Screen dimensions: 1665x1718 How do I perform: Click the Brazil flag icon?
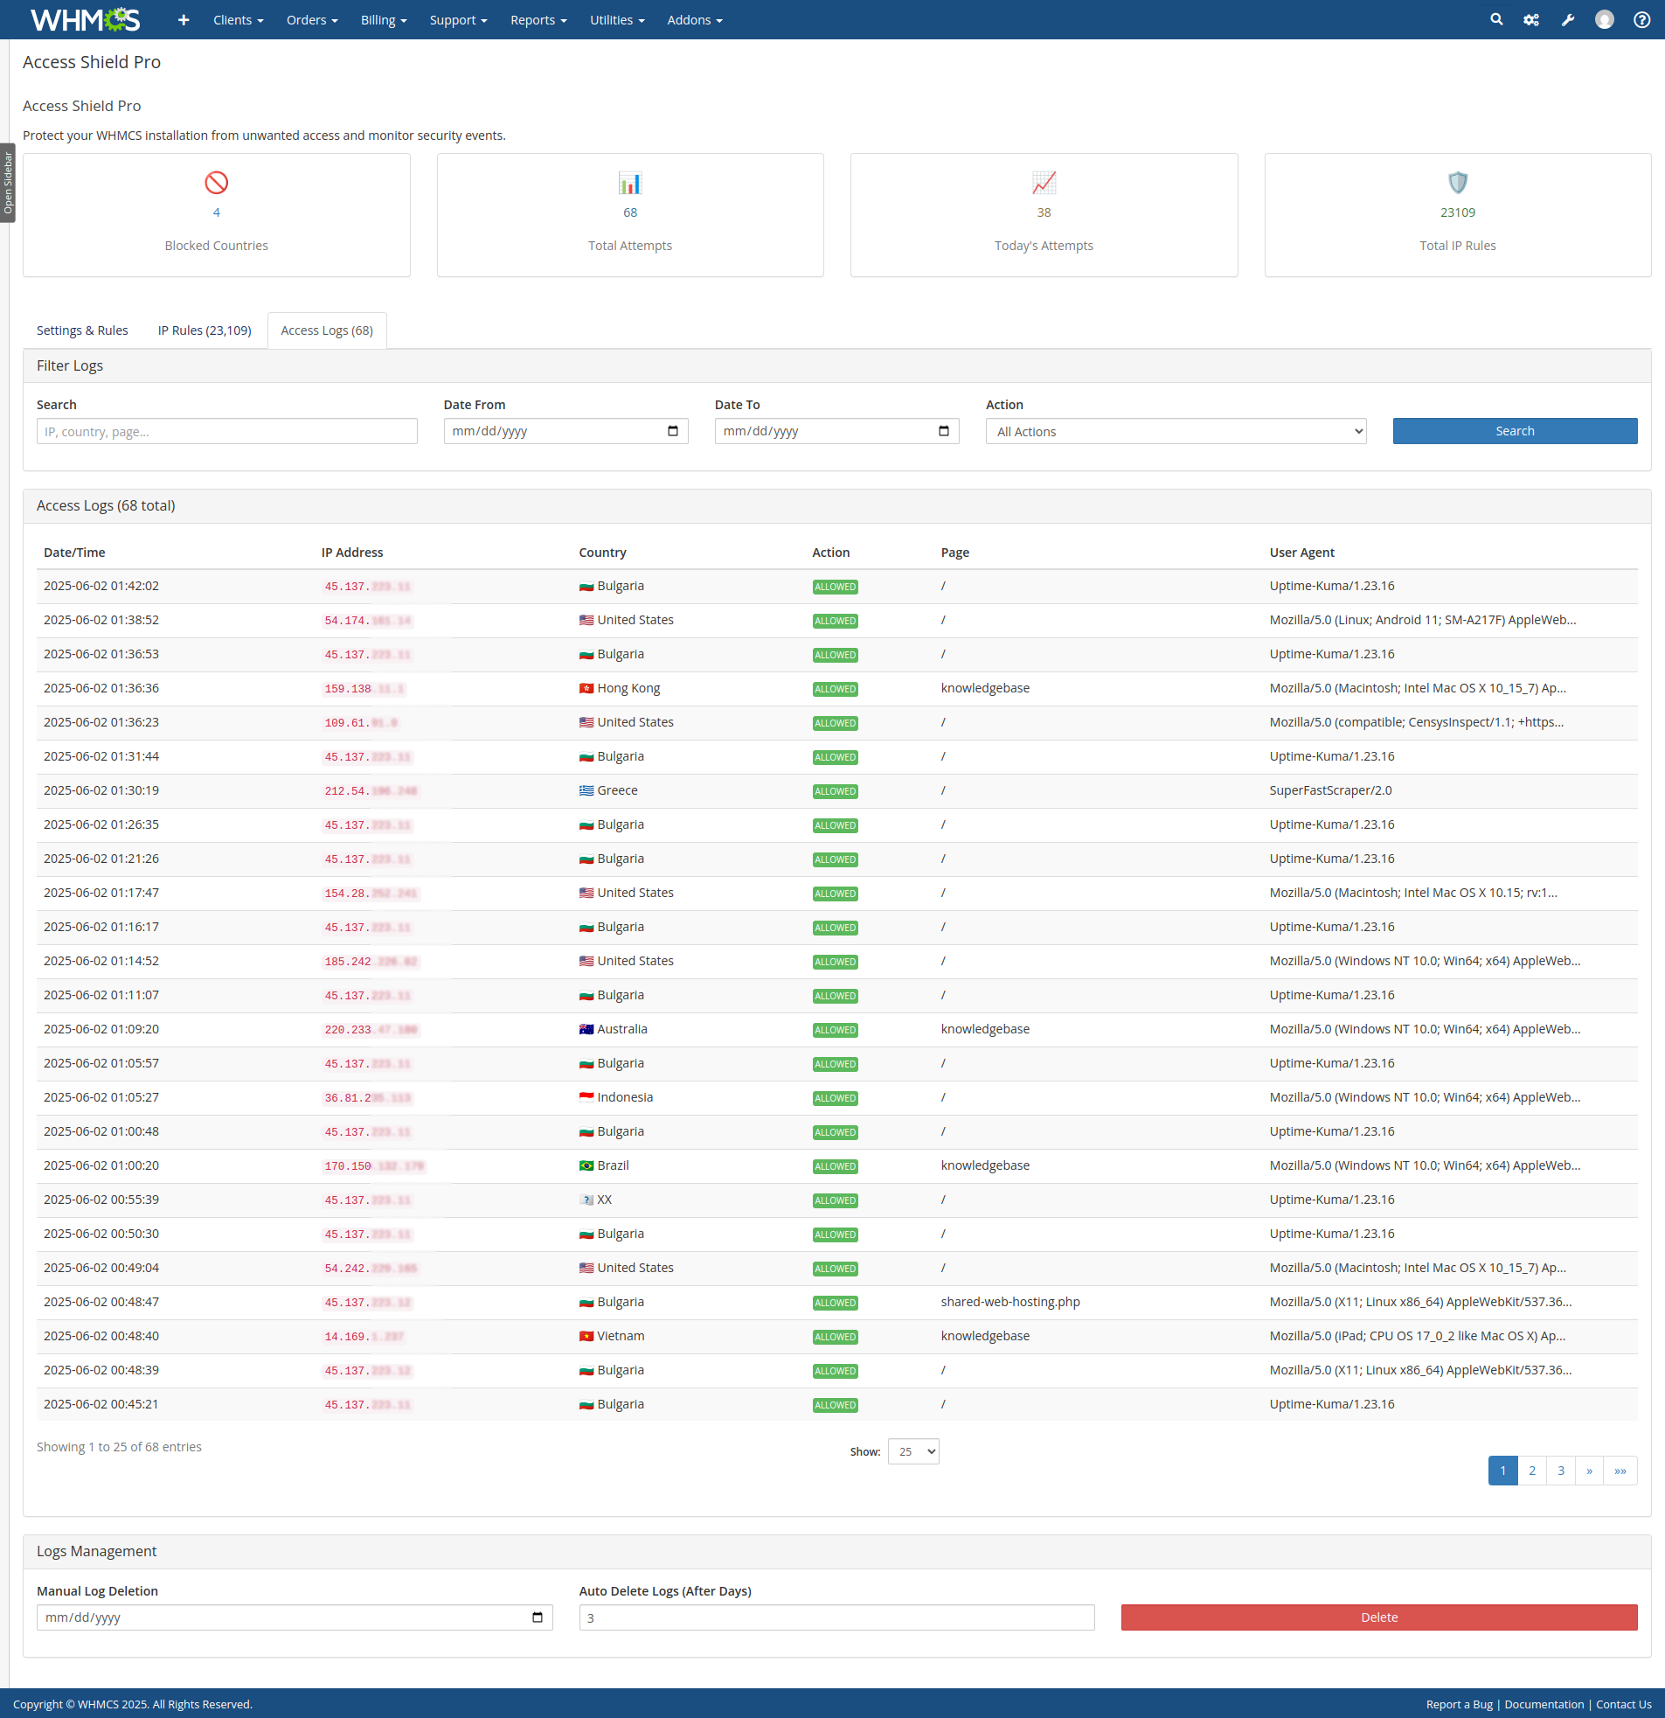[x=586, y=1165]
